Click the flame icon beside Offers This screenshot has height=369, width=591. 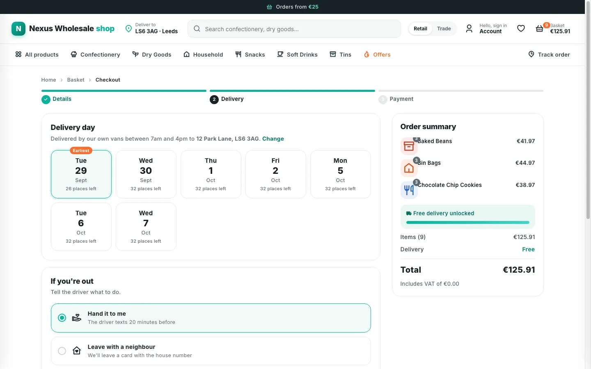[x=367, y=55]
